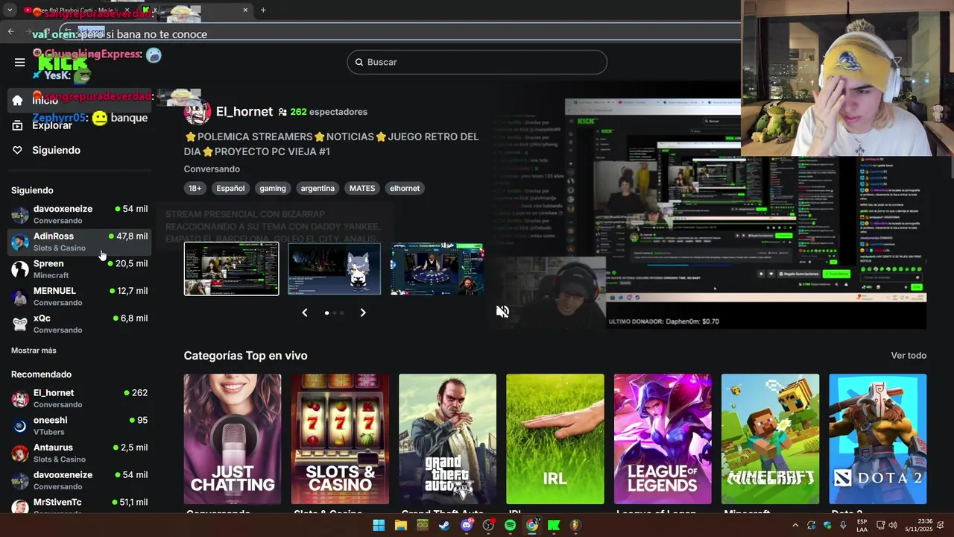Click Ver todo for top categories
Screen dimensions: 954x537
[x=909, y=356]
